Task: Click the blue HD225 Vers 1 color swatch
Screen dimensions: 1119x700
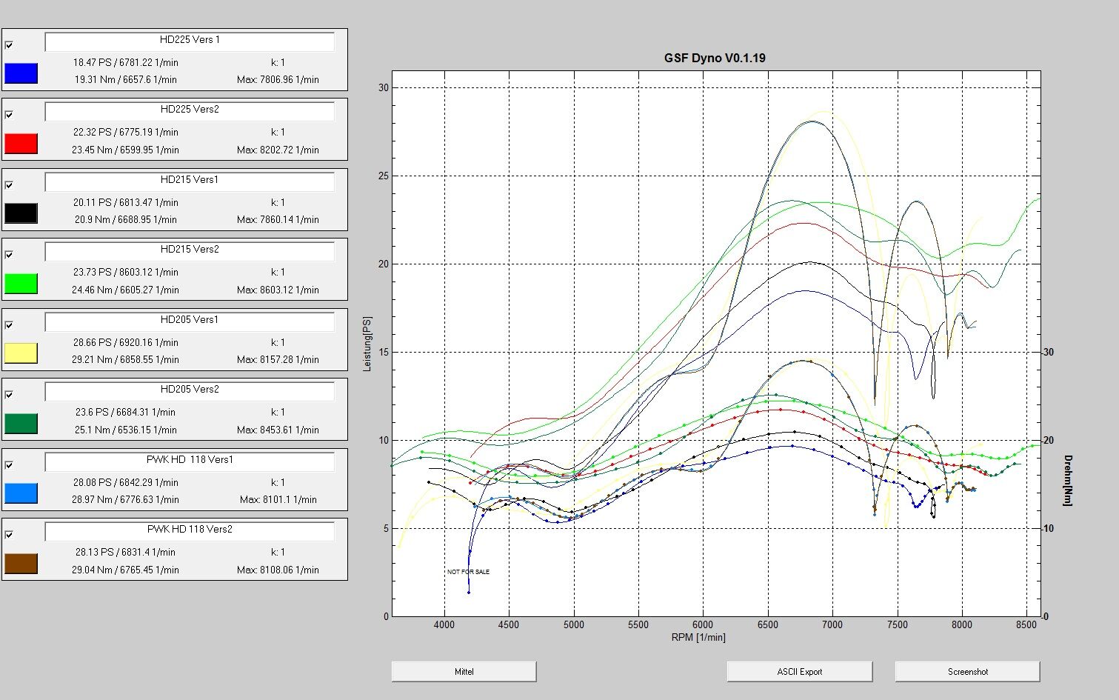Action: point(21,73)
